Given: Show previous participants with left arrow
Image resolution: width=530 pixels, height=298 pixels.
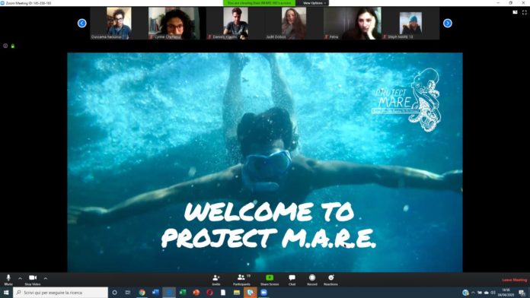Looking at the screenshot, I should pos(81,23).
